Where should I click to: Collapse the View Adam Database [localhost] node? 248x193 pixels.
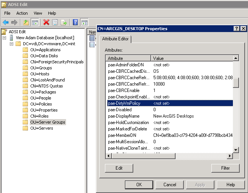click(4, 38)
